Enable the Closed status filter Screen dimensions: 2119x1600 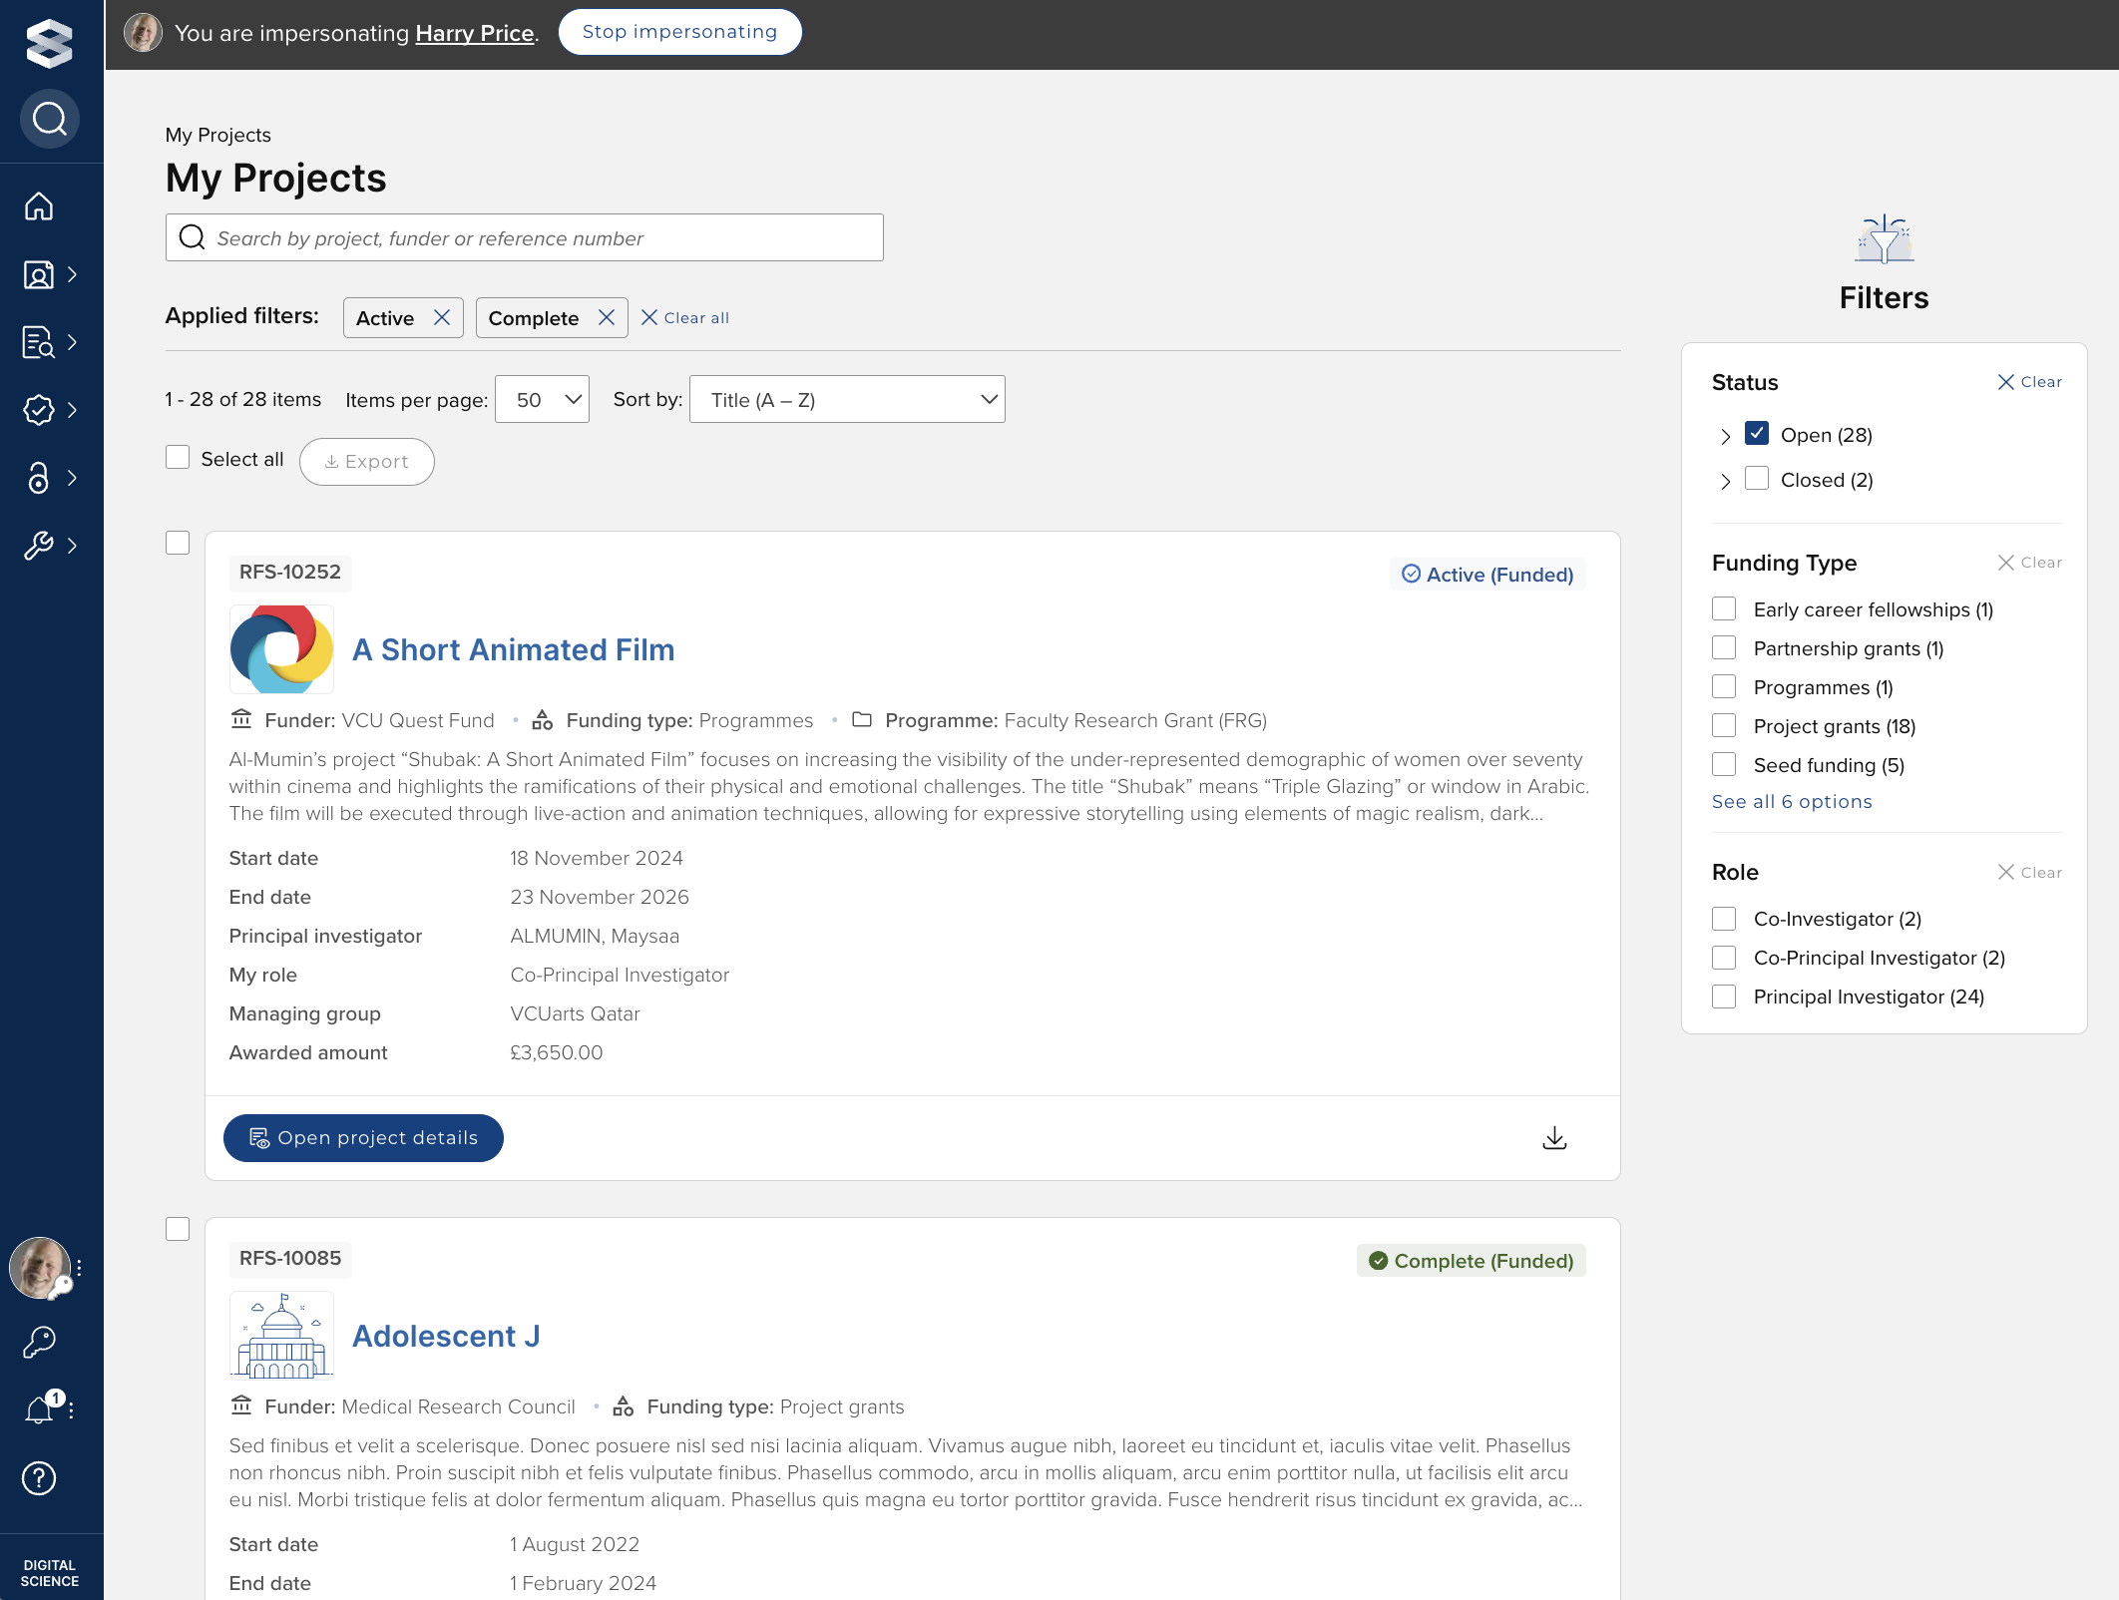click(x=1757, y=479)
